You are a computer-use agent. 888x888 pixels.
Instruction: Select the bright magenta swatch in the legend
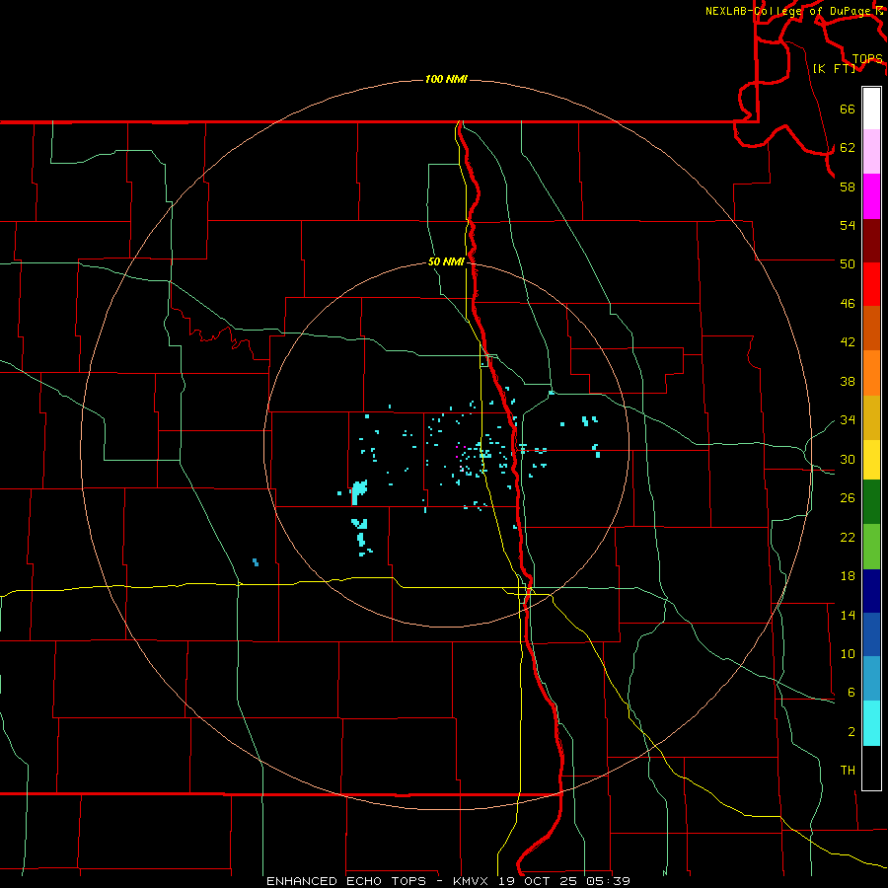(x=871, y=196)
